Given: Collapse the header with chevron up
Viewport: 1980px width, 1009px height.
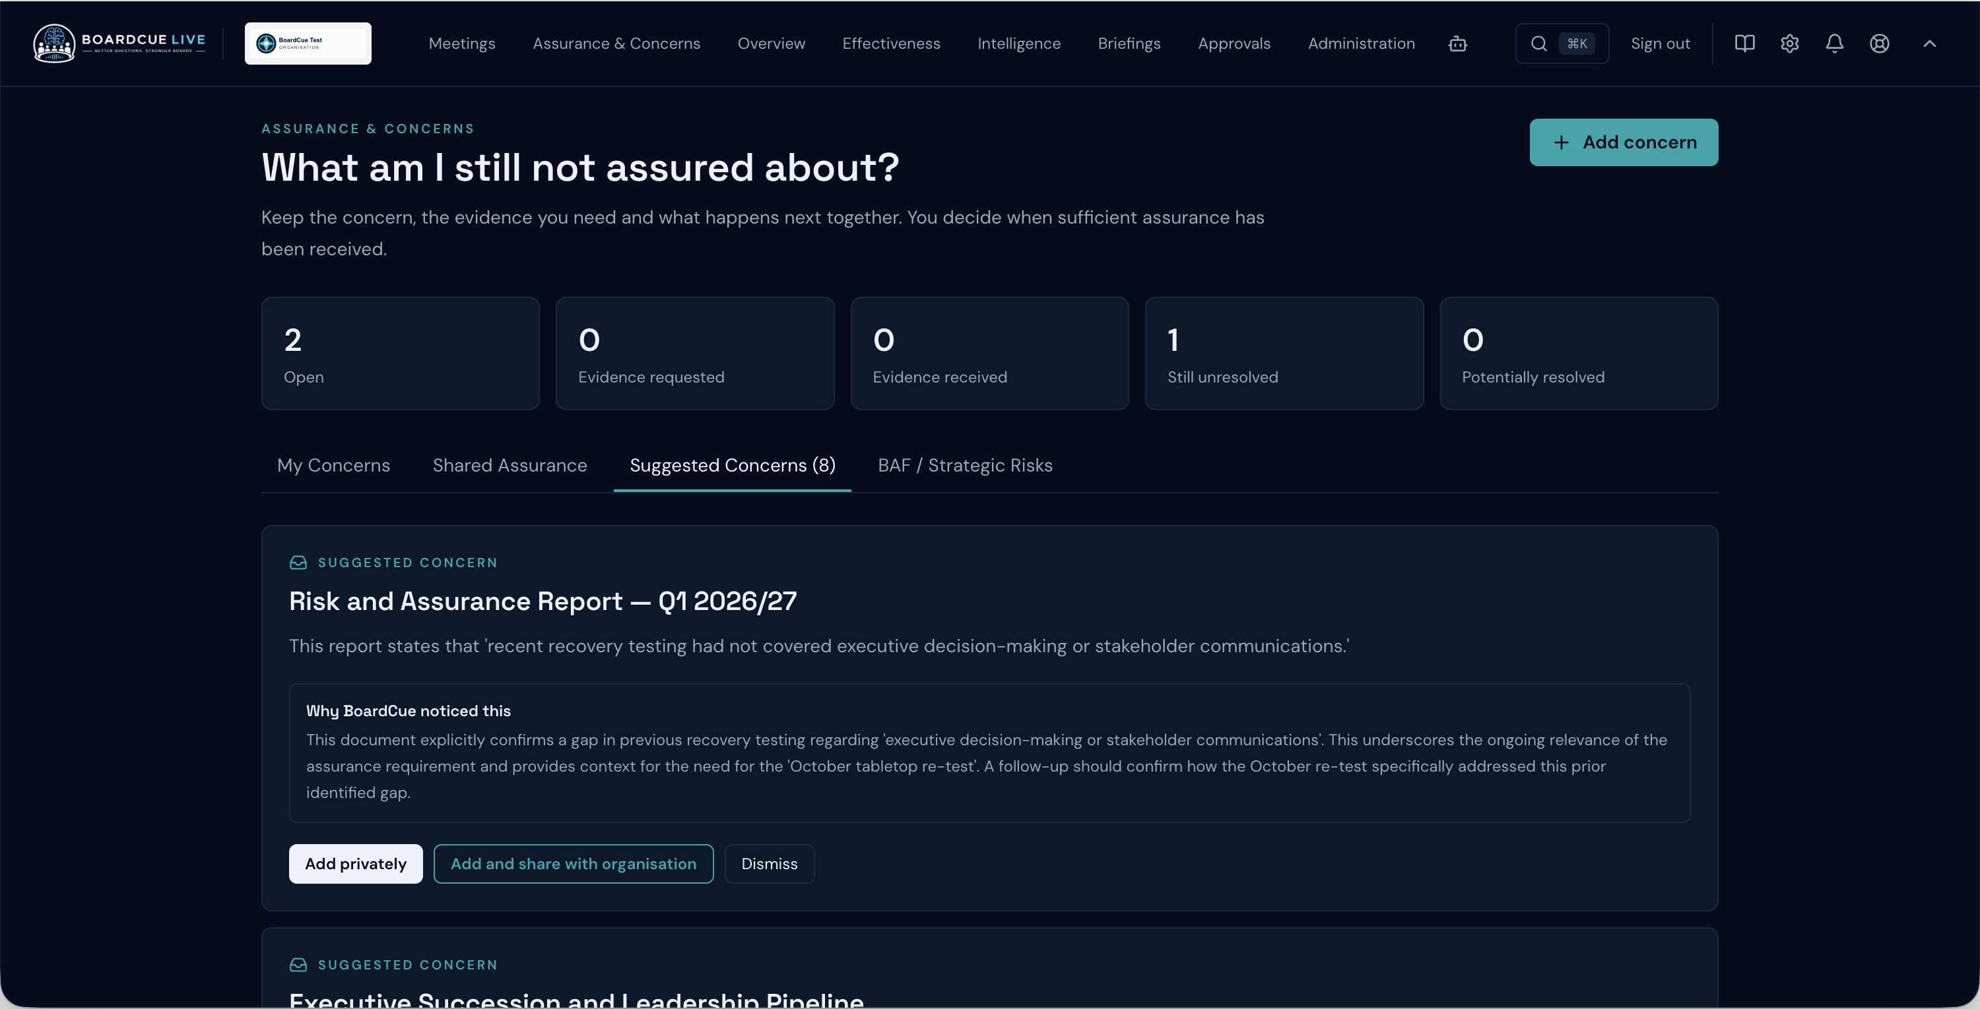Looking at the screenshot, I should coord(1929,44).
